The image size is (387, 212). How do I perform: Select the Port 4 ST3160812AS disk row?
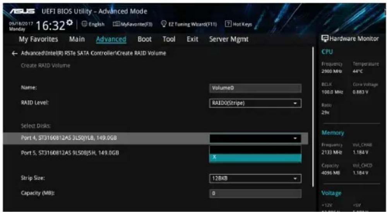click(x=156, y=138)
